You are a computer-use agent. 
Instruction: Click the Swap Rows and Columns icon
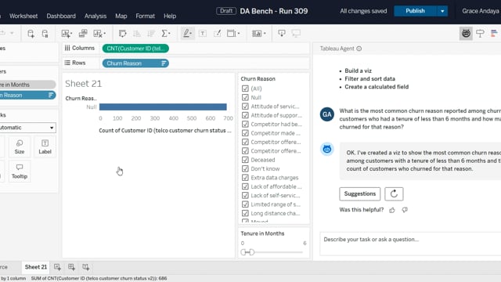tap(122, 34)
